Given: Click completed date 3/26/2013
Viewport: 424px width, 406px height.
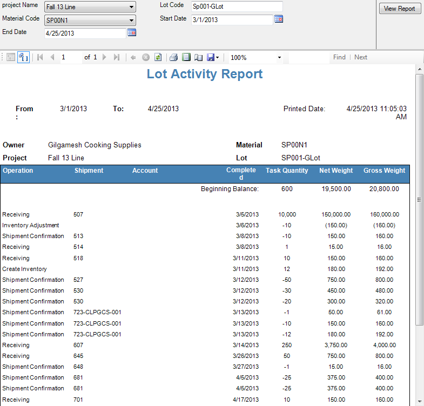Looking at the screenshot, I should pyautogui.click(x=246, y=356).
